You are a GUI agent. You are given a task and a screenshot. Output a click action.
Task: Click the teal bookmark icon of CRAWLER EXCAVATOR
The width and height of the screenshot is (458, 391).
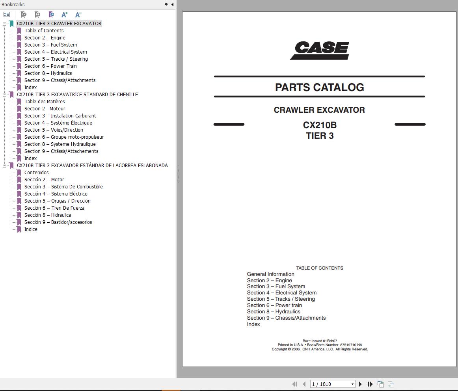coord(12,24)
